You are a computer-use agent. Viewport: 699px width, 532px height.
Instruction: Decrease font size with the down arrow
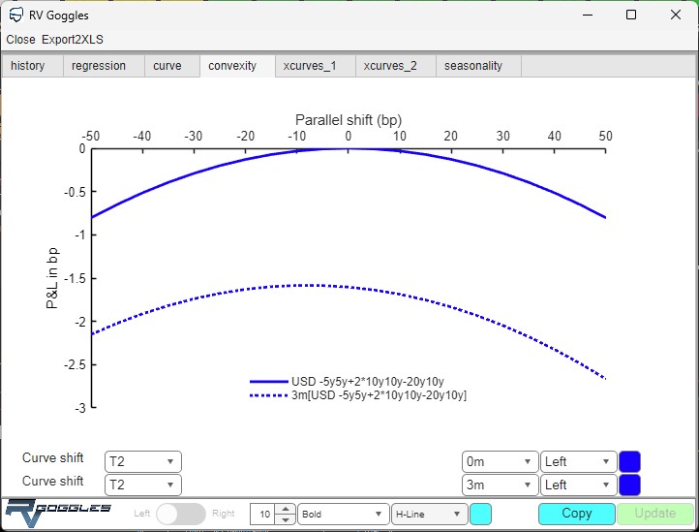(x=286, y=519)
